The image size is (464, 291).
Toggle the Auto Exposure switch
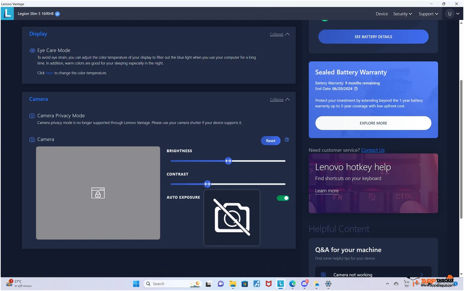(283, 198)
